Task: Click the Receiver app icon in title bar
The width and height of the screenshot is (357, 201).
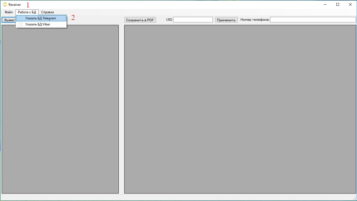Action: pyautogui.click(x=5, y=4)
